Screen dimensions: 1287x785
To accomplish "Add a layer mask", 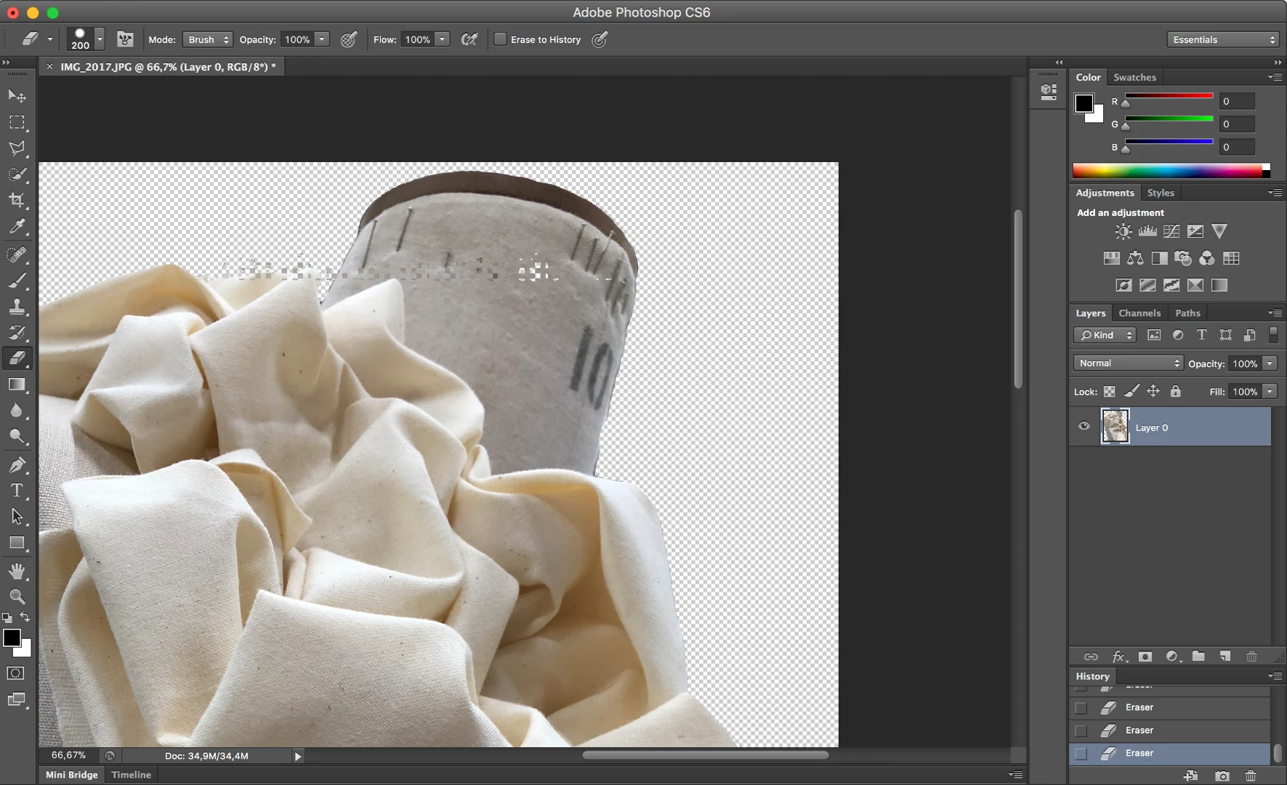I will [1145, 656].
